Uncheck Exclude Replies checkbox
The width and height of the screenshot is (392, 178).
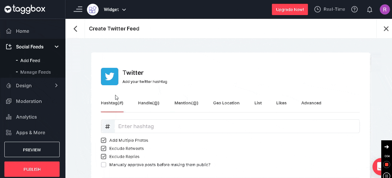click(104, 157)
